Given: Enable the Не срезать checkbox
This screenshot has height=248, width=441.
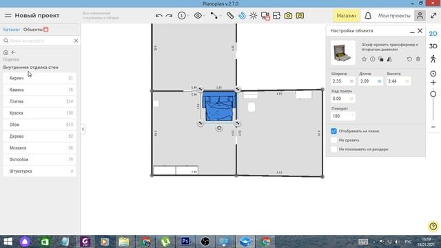Looking at the screenshot, I should click(x=334, y=140).
